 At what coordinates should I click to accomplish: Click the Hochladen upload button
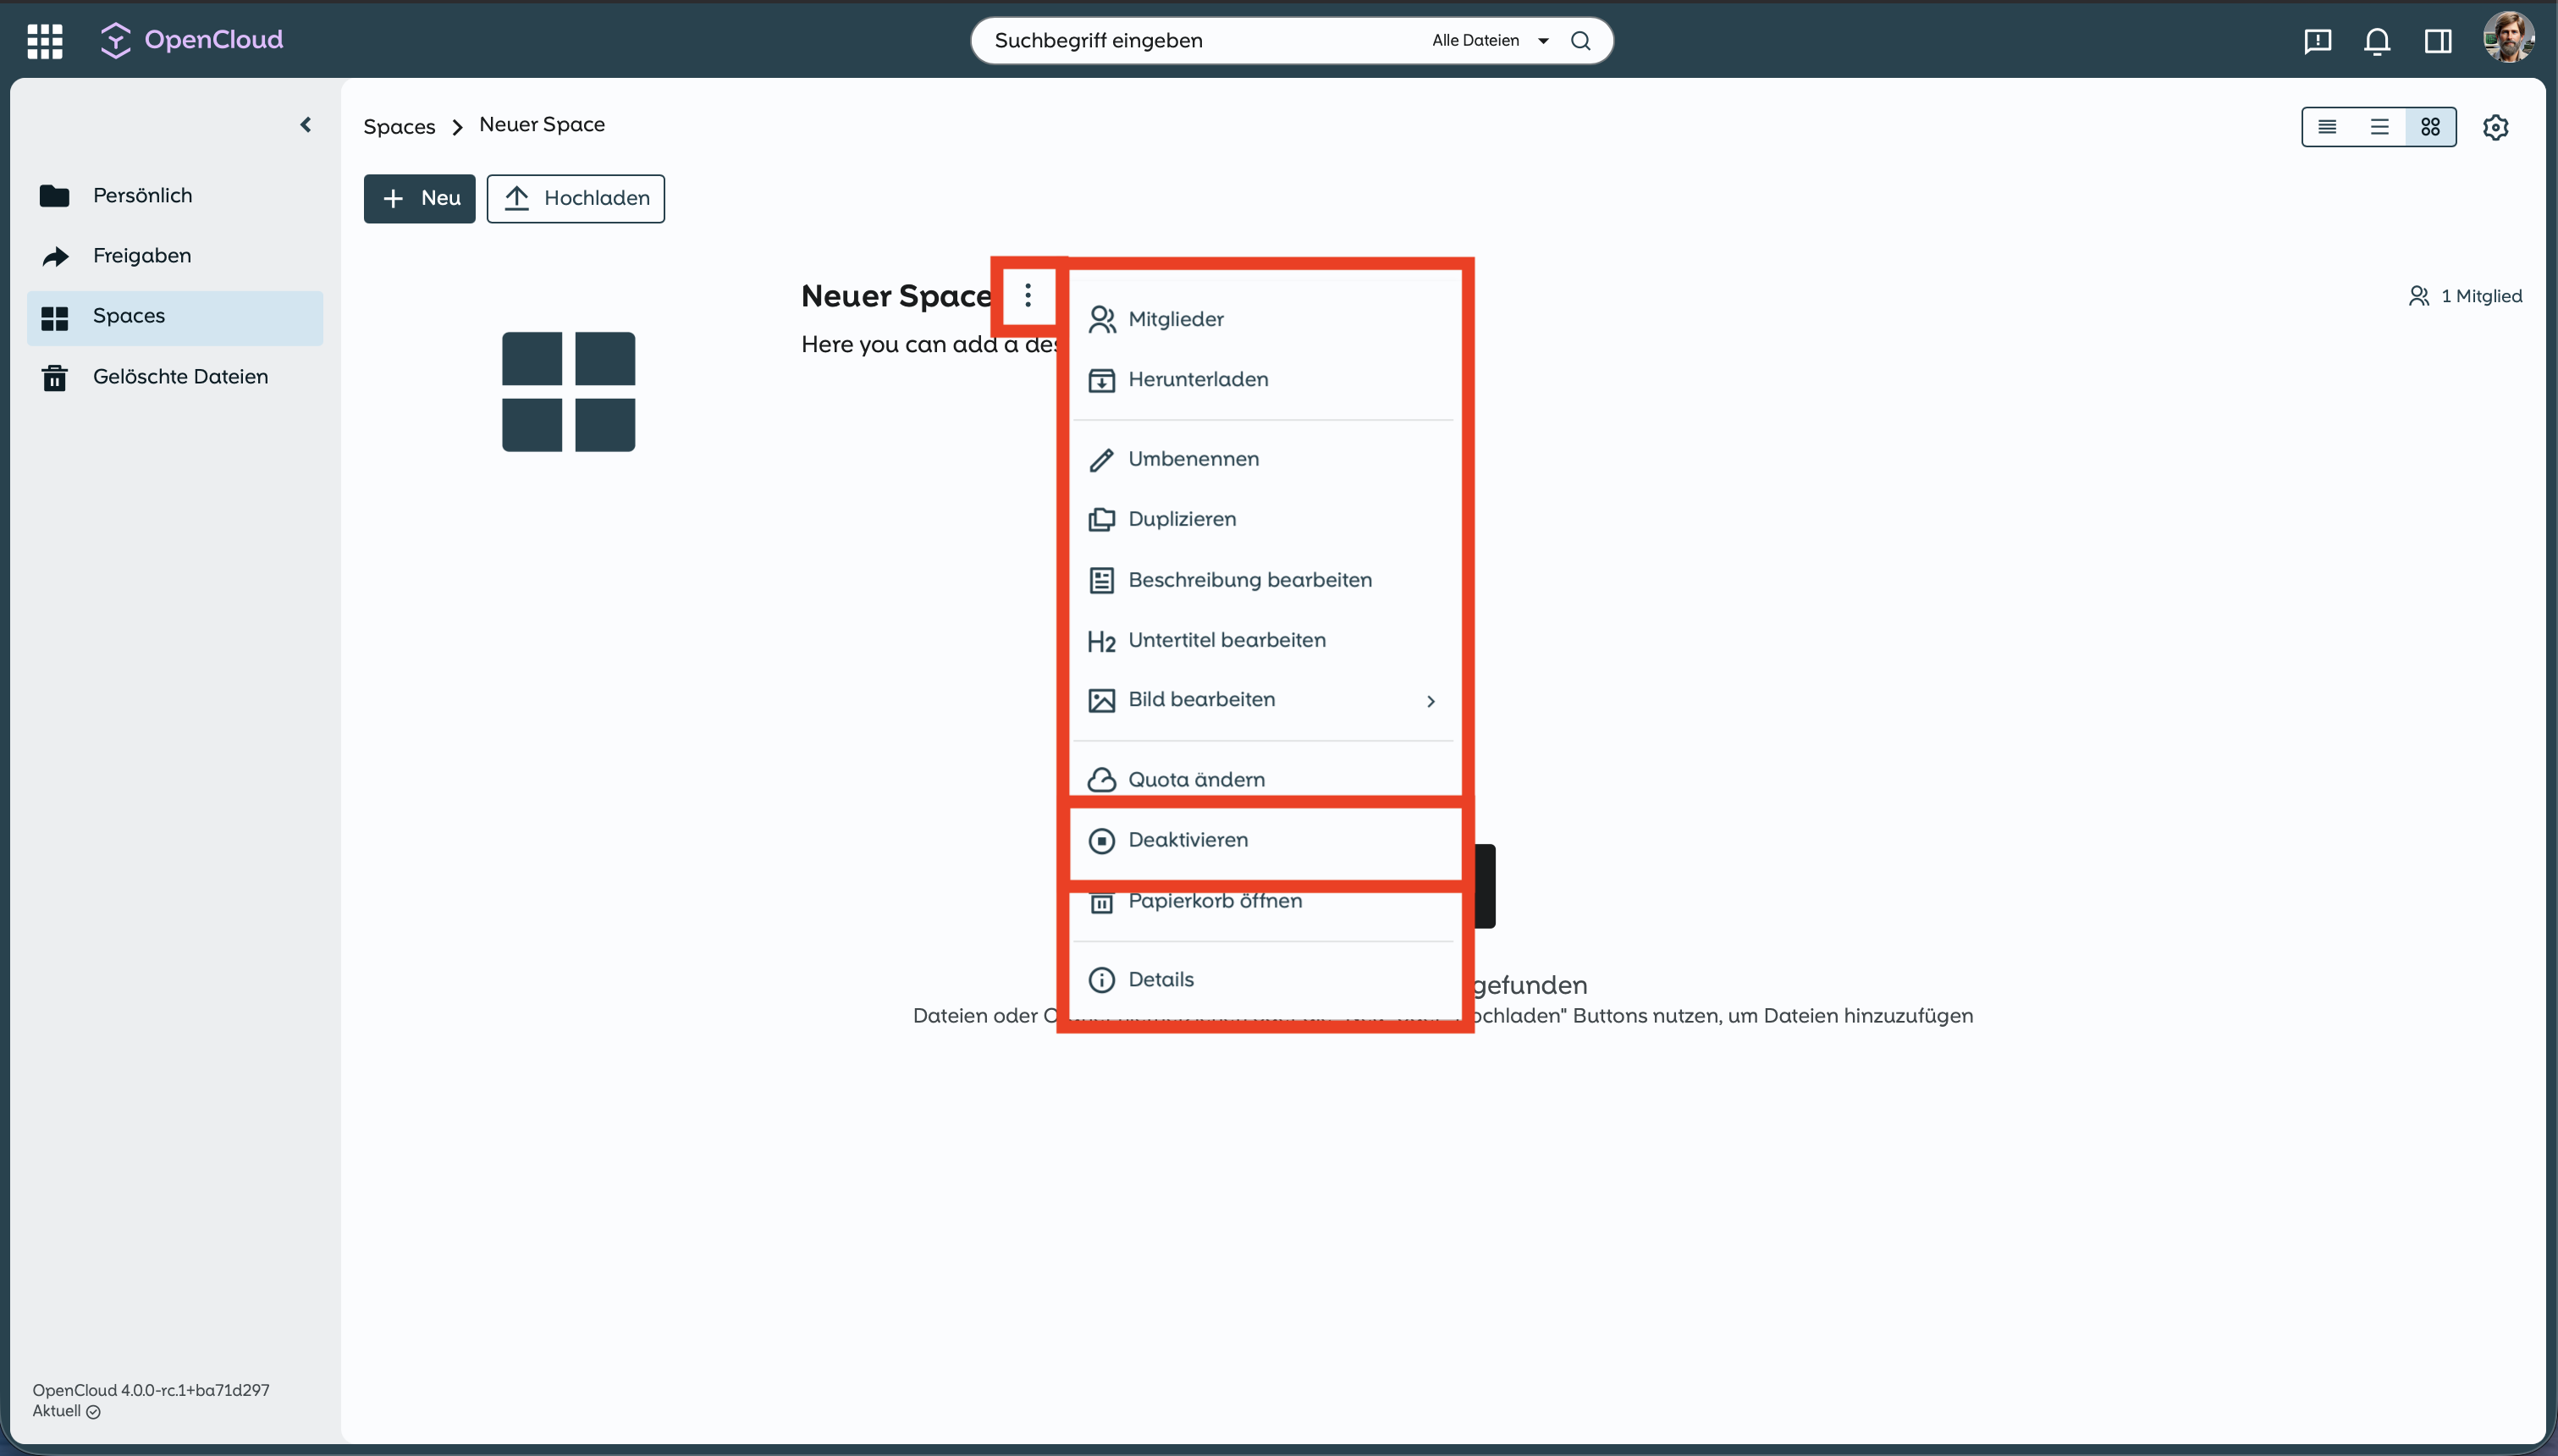point(575,198)
